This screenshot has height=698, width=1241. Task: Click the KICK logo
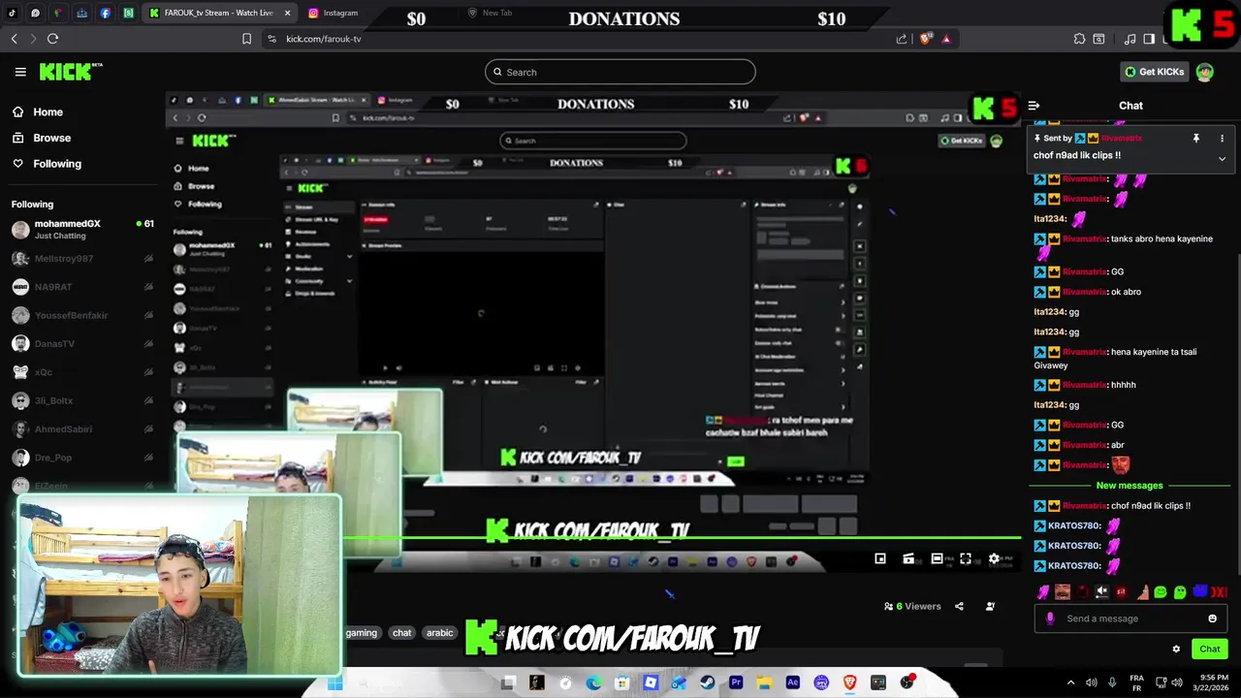[x=70, y=72]
